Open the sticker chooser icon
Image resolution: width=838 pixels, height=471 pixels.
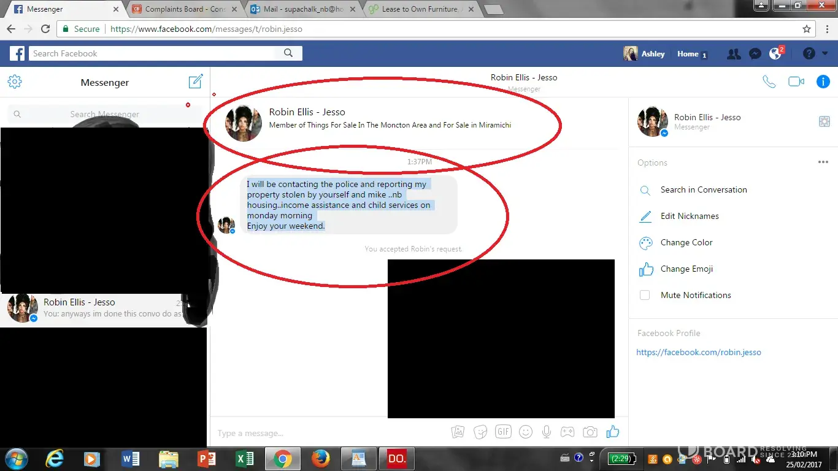tap(481, 432)
